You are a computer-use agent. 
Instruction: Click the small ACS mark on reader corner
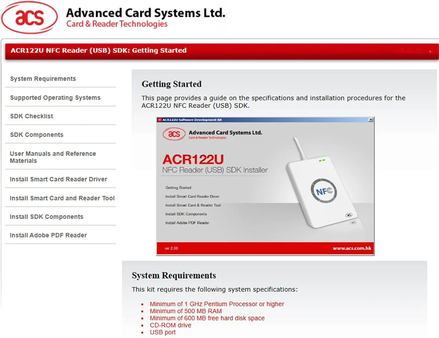(348, 215)
